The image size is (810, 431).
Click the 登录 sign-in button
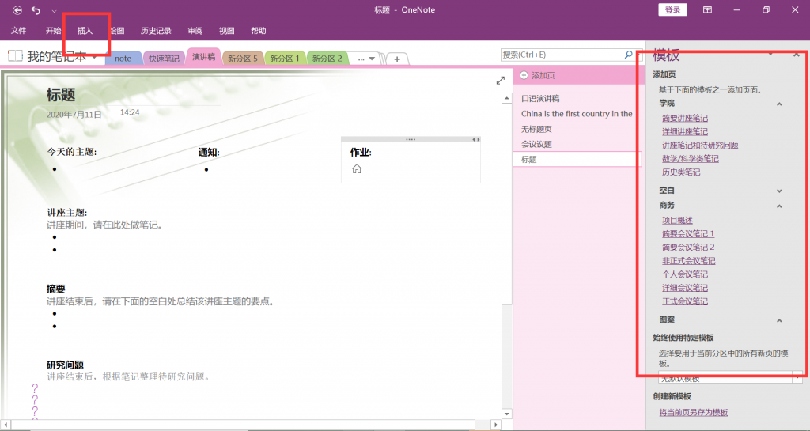[x=672, y=9]
